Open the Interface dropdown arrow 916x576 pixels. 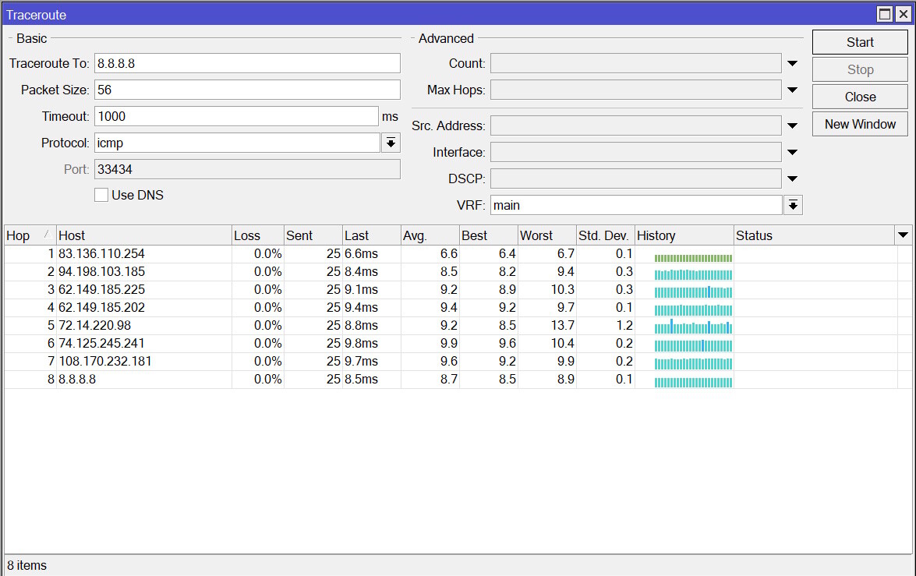[792, 151]
